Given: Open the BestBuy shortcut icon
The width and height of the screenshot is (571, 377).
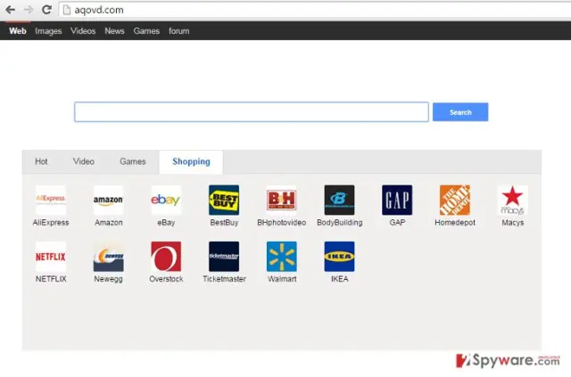Looking at the screenshot, I should [224, 200].
